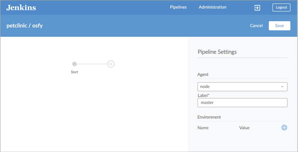The height and width of the screenshot is (152, 298).
Task: Cancel the pipeline edits
Action: 256,26
